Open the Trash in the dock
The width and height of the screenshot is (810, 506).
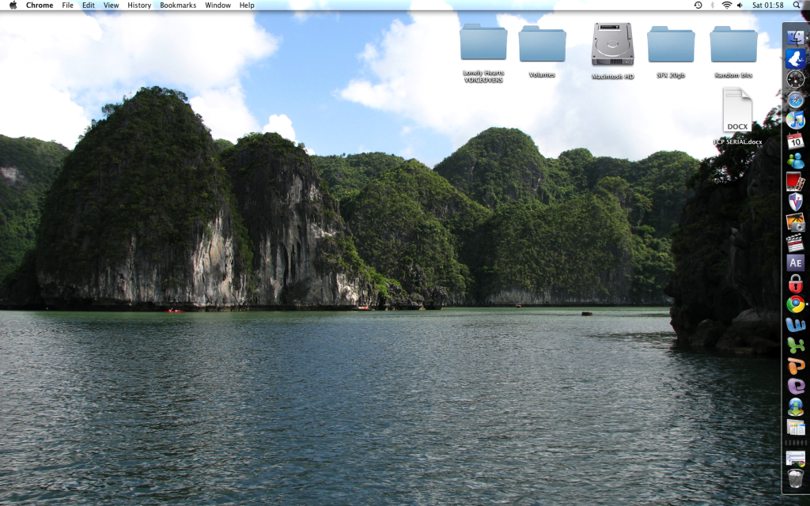click(x=795, y=478)
